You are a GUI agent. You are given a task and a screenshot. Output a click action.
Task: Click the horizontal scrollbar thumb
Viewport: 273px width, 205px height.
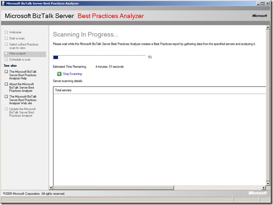pos(113,187)
